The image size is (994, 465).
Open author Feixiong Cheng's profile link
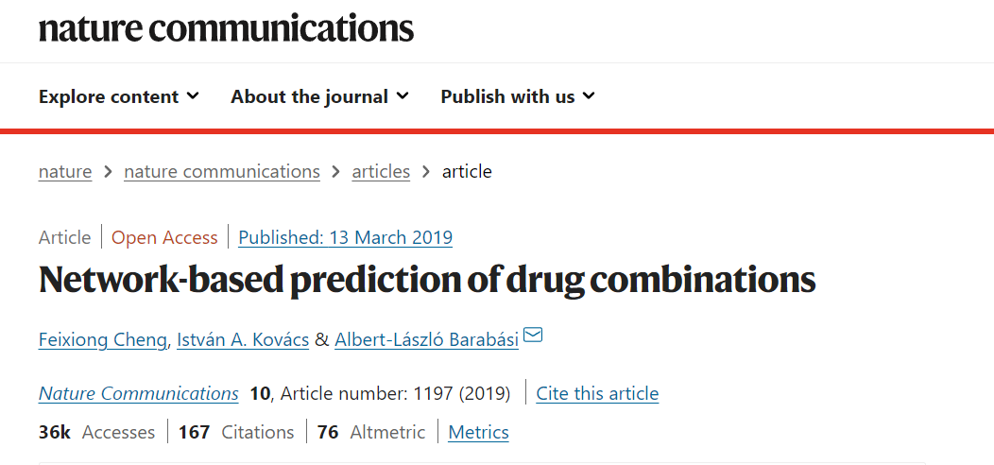104,339
